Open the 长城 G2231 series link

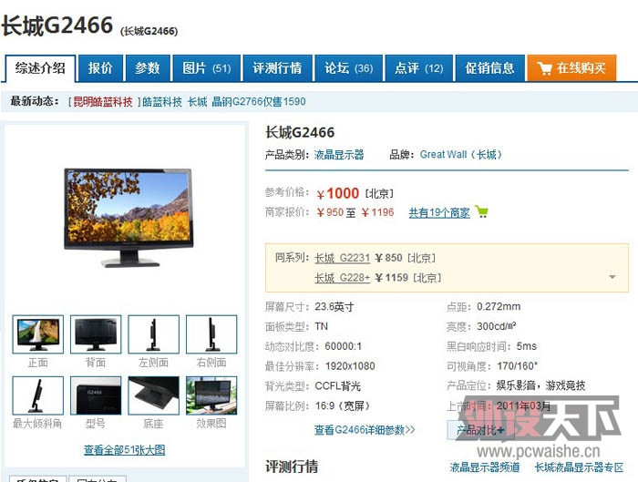point(342,258)
